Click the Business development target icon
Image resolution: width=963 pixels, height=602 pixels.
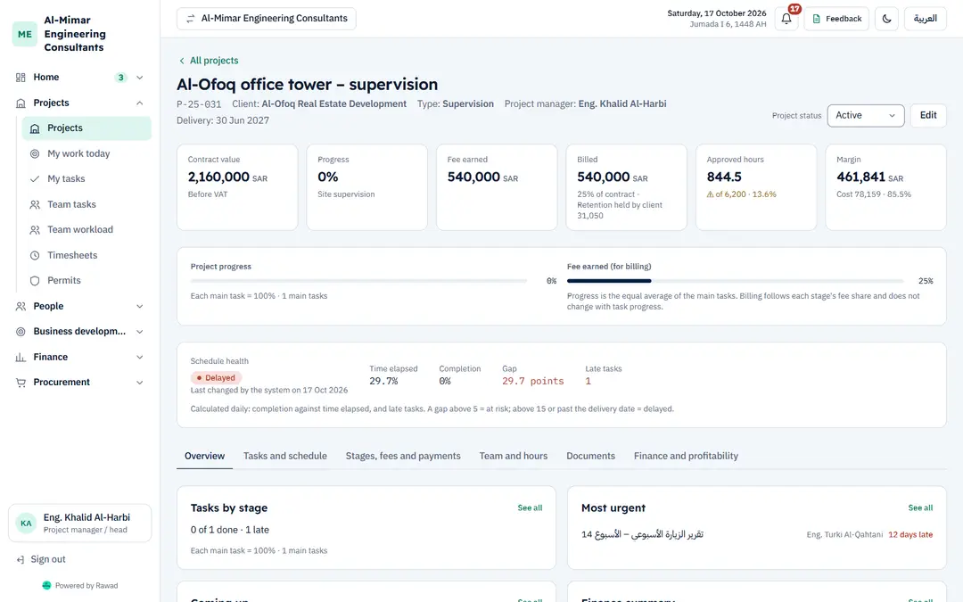tap(21, 332)
